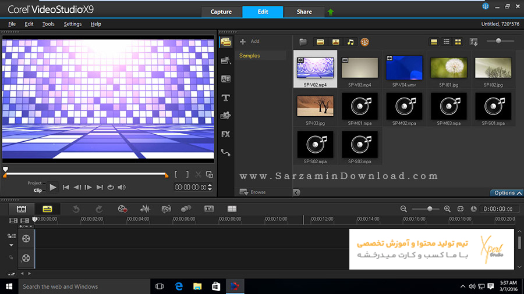Click Add to create a library folder
The width and height of the screenshot is (524, 294).
coord(250,41)
